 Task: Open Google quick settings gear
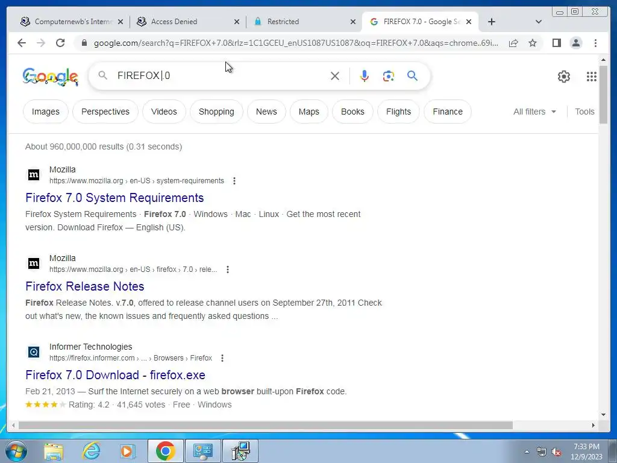(564, 77)
